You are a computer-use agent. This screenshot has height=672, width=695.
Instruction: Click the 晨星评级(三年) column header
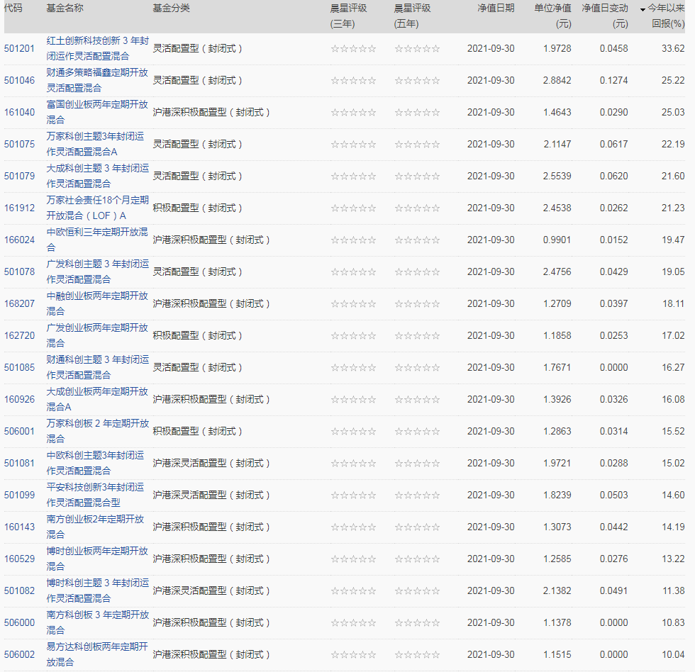tap(348, 16)
